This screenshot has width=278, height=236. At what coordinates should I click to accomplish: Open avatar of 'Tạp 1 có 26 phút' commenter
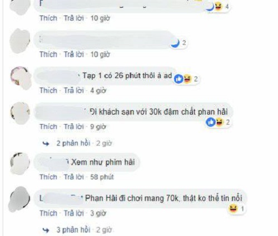(21, 78)
